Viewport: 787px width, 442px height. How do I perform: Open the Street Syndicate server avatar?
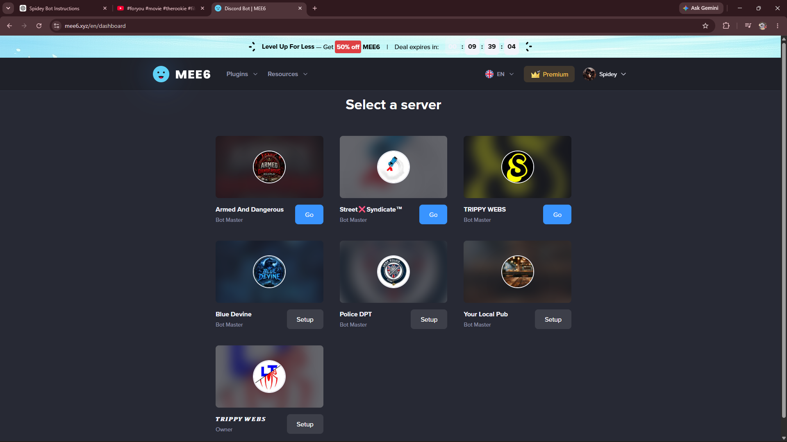(393, 167)
